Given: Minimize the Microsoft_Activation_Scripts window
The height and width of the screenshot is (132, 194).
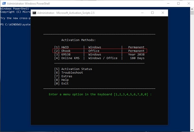Looking at the screenshot, I should pos(142,13).
